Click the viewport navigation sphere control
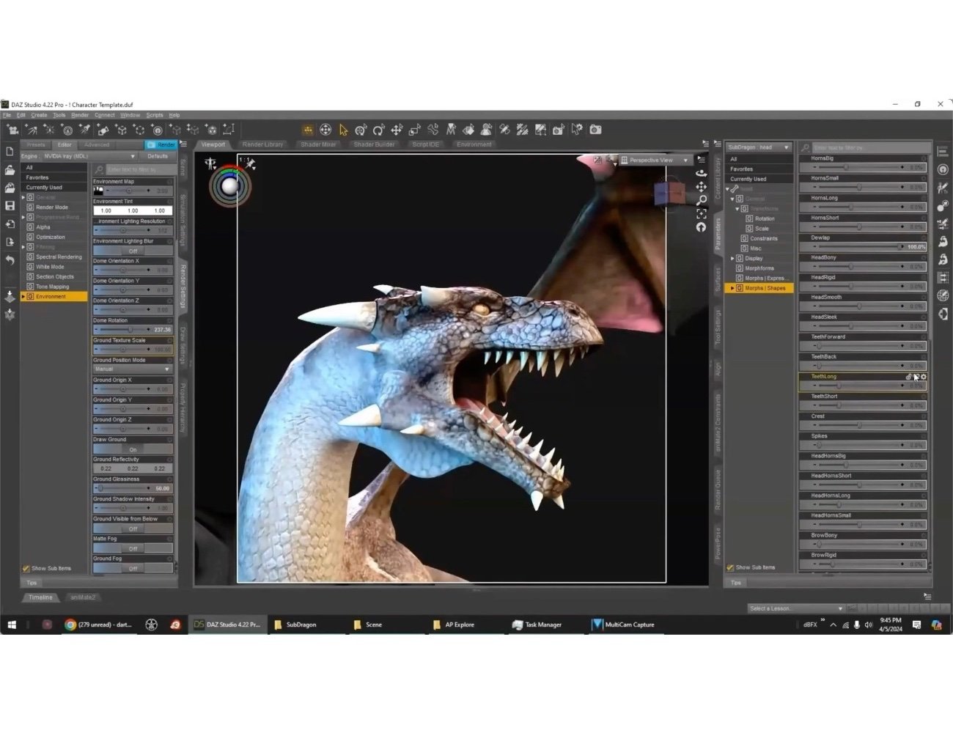953x733 pixels. pos(230,186)
